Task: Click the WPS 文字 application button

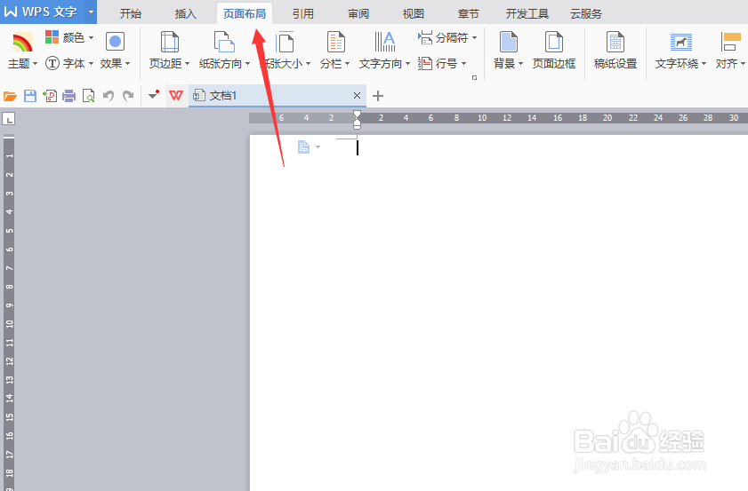Action: [43, 12]
